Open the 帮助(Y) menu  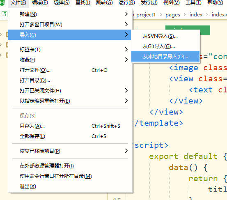tap(215, 2)
